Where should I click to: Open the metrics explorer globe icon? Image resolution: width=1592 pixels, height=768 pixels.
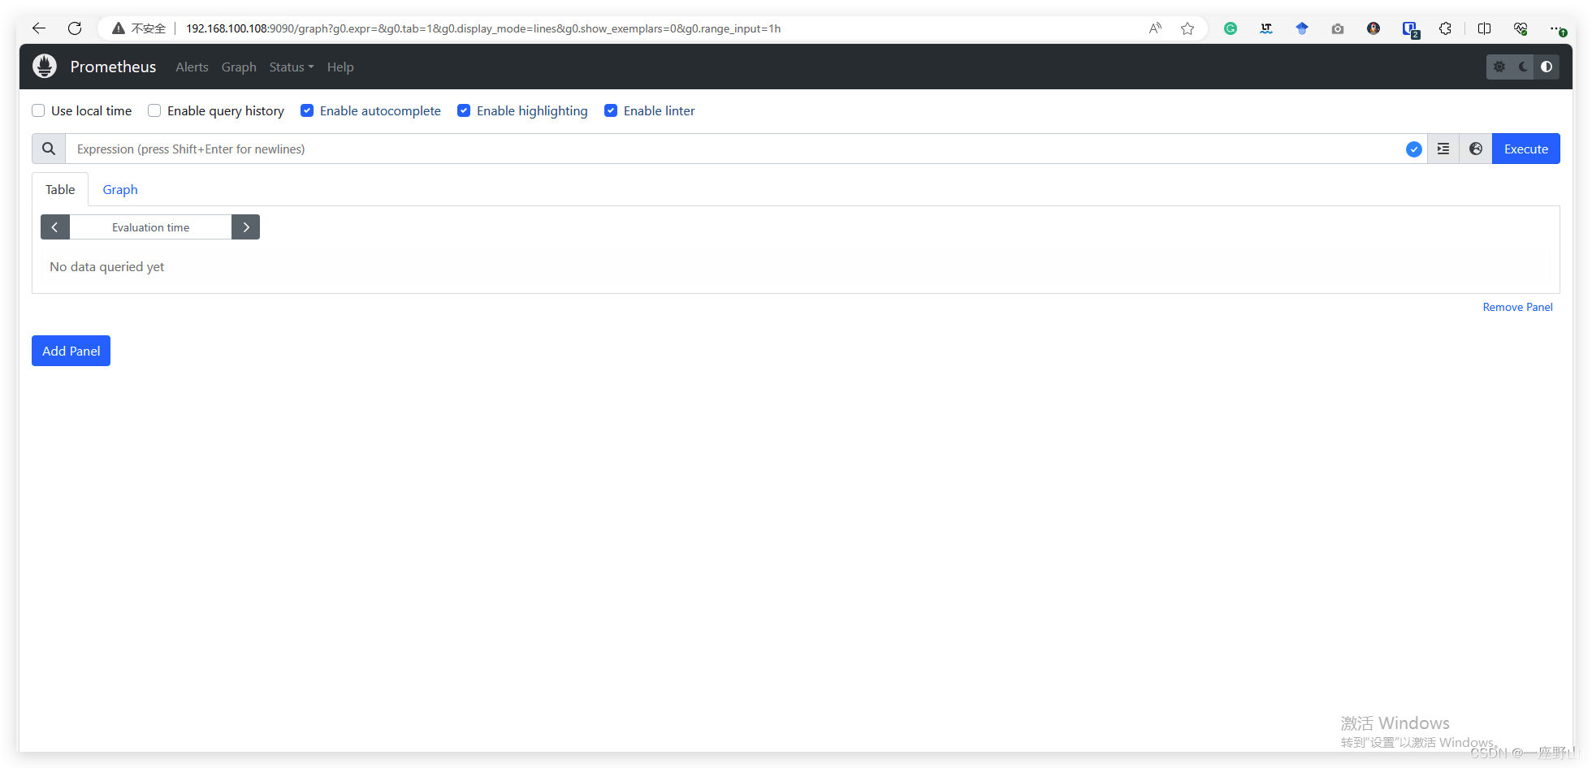[1476, 149]
